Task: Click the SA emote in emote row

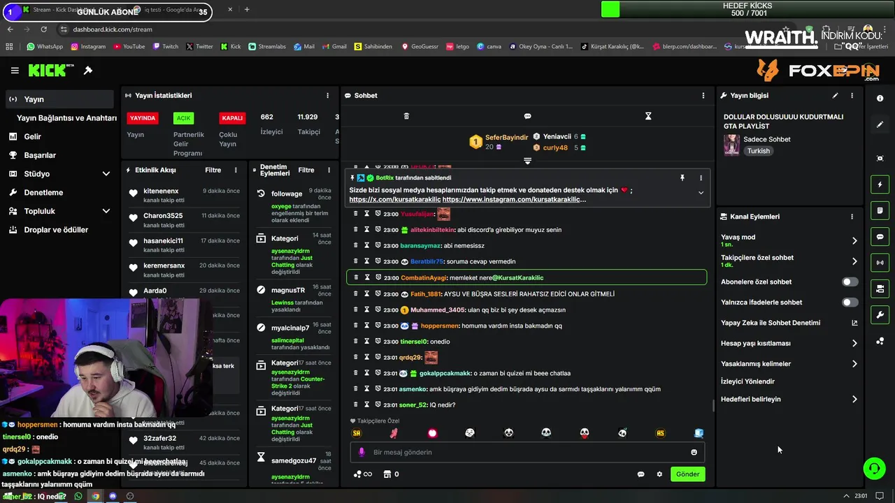Action: click(x=357, y=433)
